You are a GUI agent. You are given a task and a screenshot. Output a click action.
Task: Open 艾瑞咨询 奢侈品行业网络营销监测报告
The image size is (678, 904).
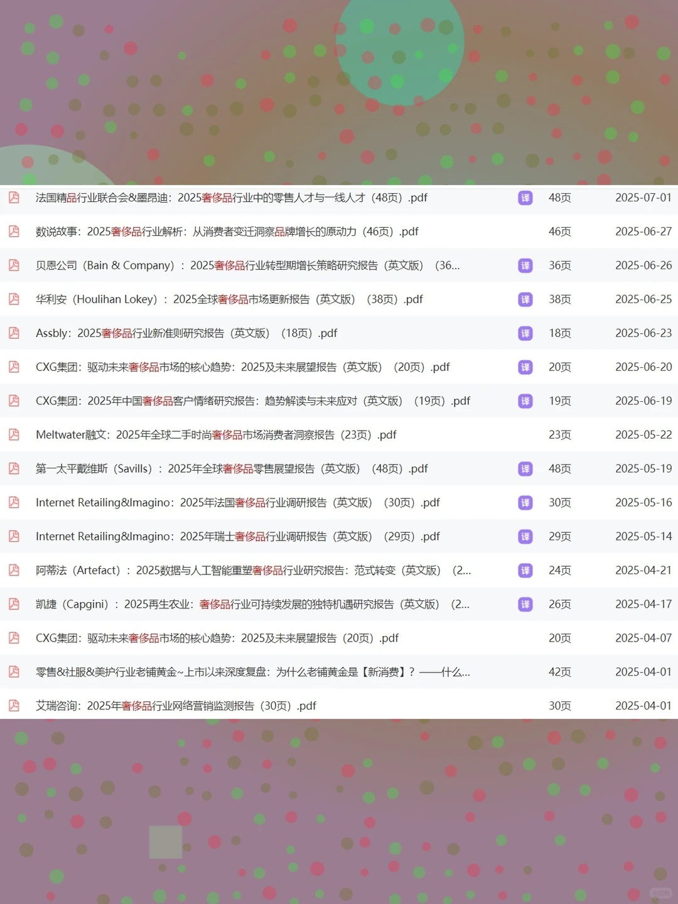coord(176,706)
